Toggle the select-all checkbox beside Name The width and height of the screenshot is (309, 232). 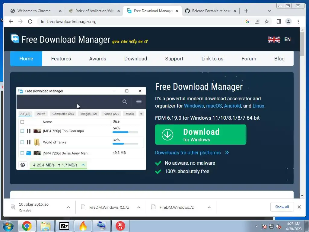pyautogui.click(x=22, y=122)
